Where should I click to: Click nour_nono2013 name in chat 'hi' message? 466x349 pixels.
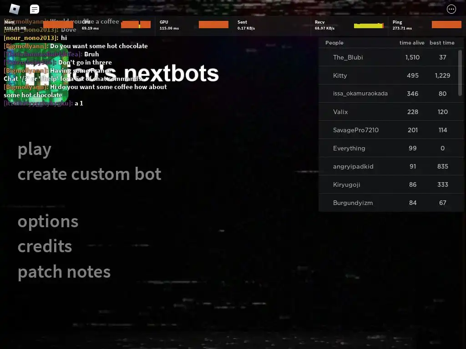click(31, 38)
